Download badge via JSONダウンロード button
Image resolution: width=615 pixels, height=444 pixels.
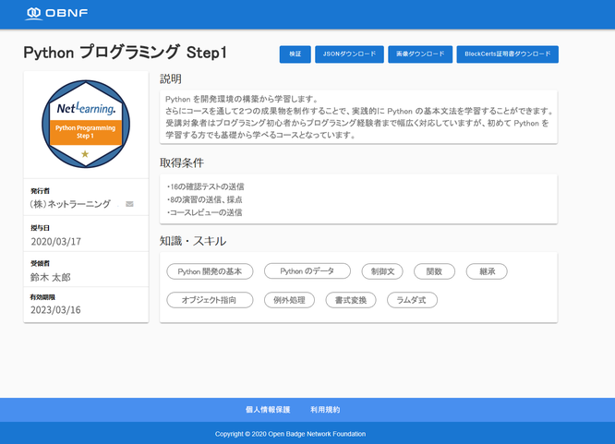tap(349, 54)
